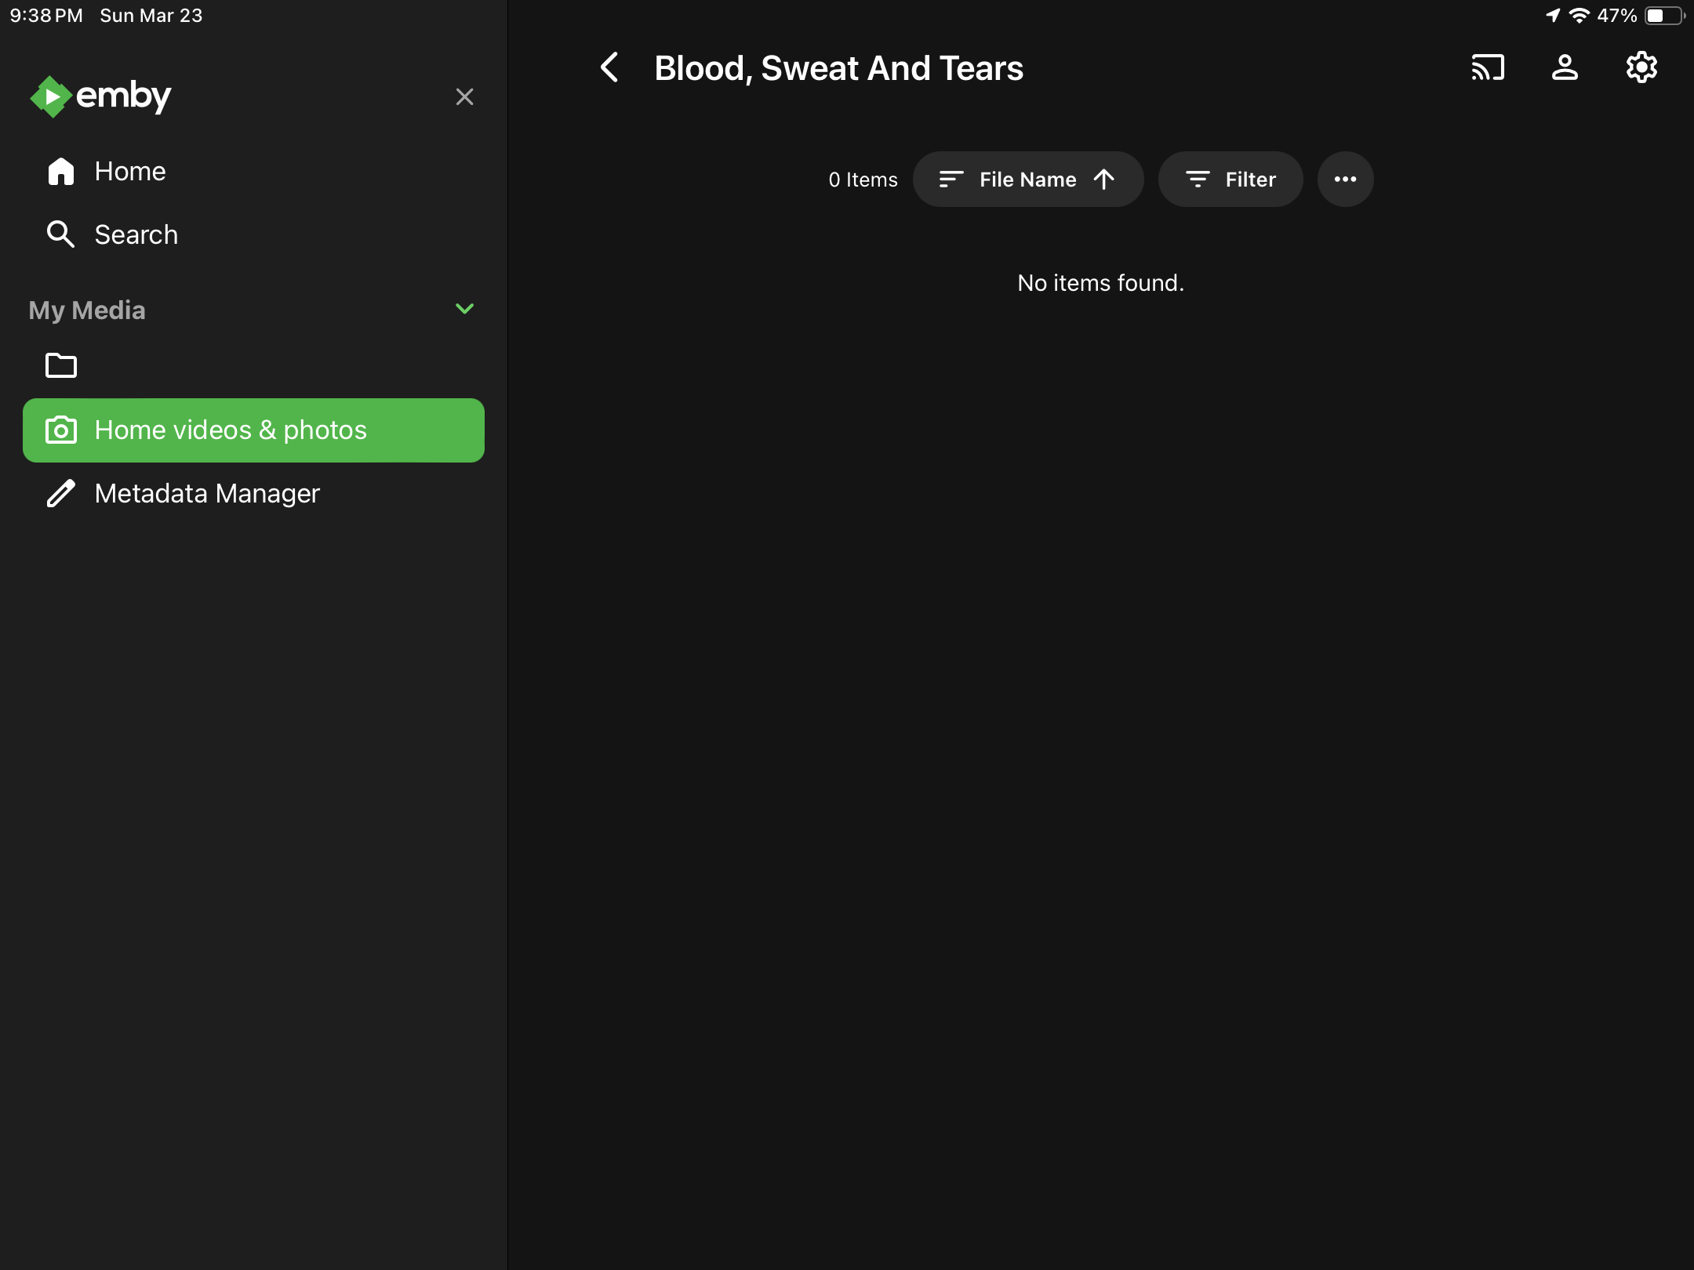The width and height of the screenshot is (1694, 1270).
Task: Close the sidebar with X icon
Action: pyautogui.click(x=464, y=97)
